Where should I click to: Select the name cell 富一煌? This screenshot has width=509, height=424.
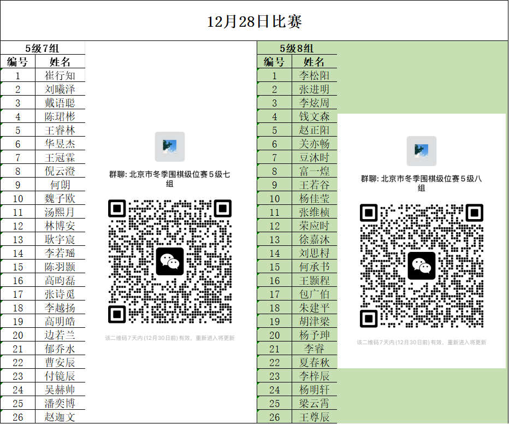(x=314, y=171)
